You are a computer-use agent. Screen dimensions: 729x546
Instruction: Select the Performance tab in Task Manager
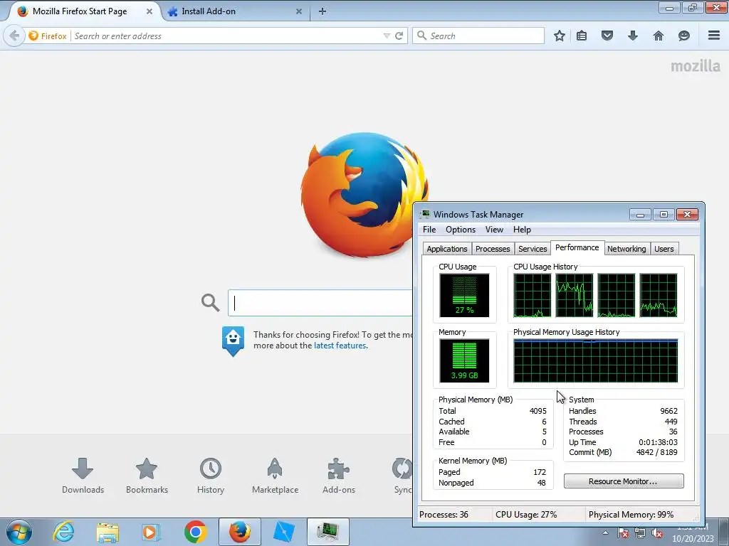coord(577,247)
